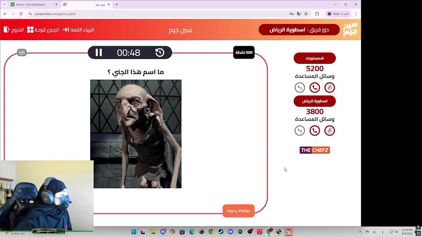This screenshot has height=237, width=422.
Task: Open the Chrome three-dot menu
Action: point(356,14)
